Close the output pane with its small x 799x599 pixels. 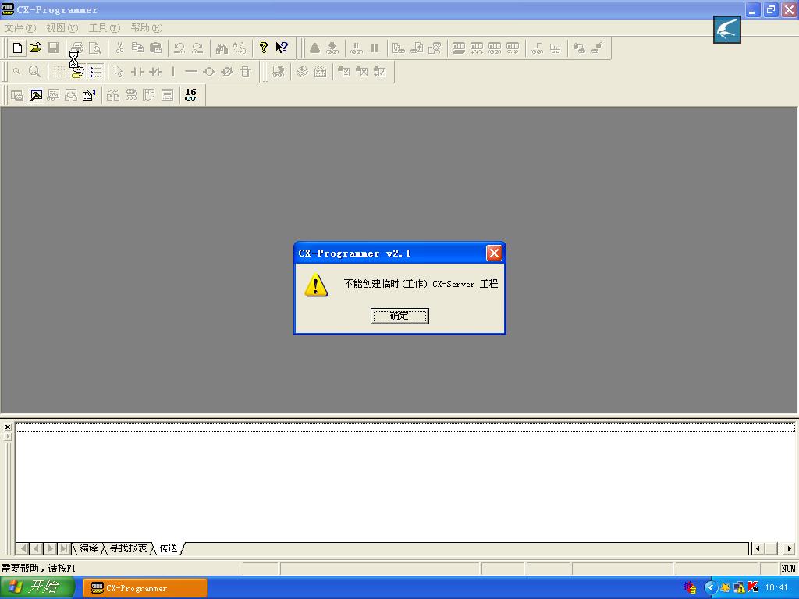pyautogui.click(x=8, y=427)
